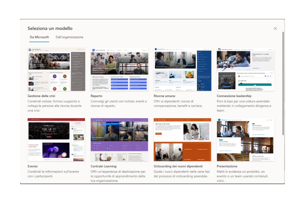This screenshot has height=203, width=305.
Task: Click the 'Connessione leadership' title link
Action: [x=234, y=96]
